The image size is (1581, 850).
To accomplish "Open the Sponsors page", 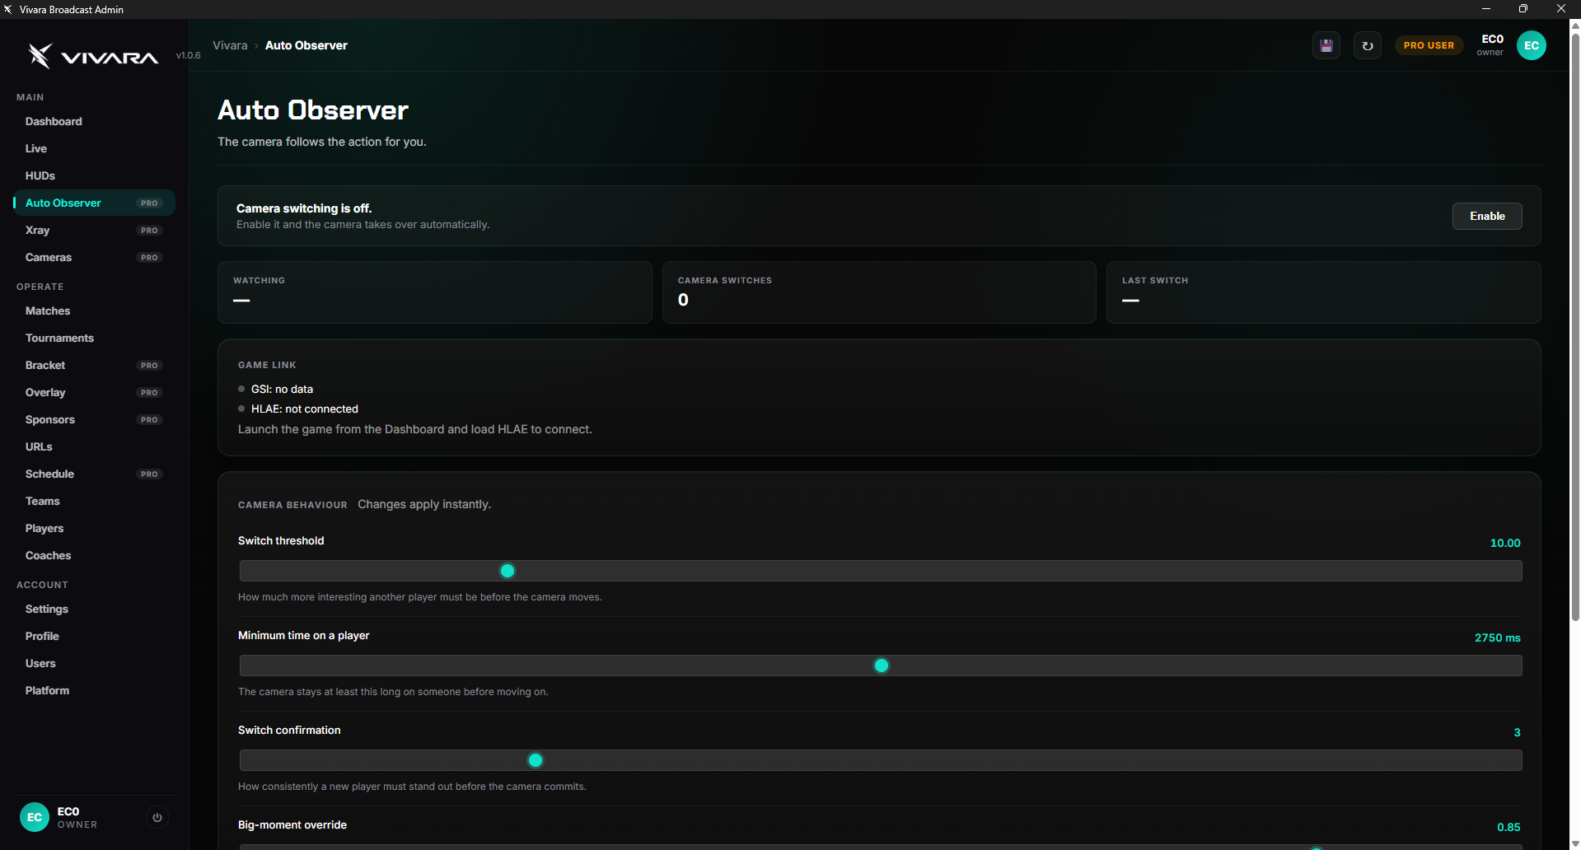I will pyautogui.click(x=95, y=419).
